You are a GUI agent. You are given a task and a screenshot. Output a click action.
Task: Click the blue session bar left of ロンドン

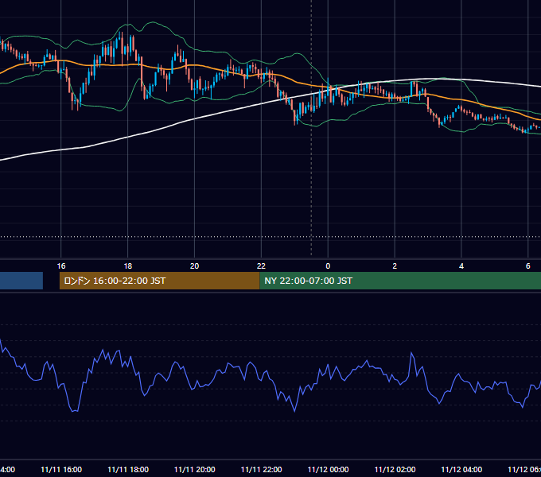coord(21,281)
